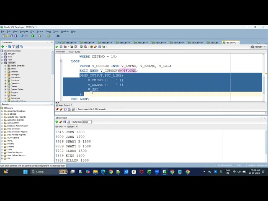
Task: Expand the Tables (Filtered) node
Action: point(5,66)
